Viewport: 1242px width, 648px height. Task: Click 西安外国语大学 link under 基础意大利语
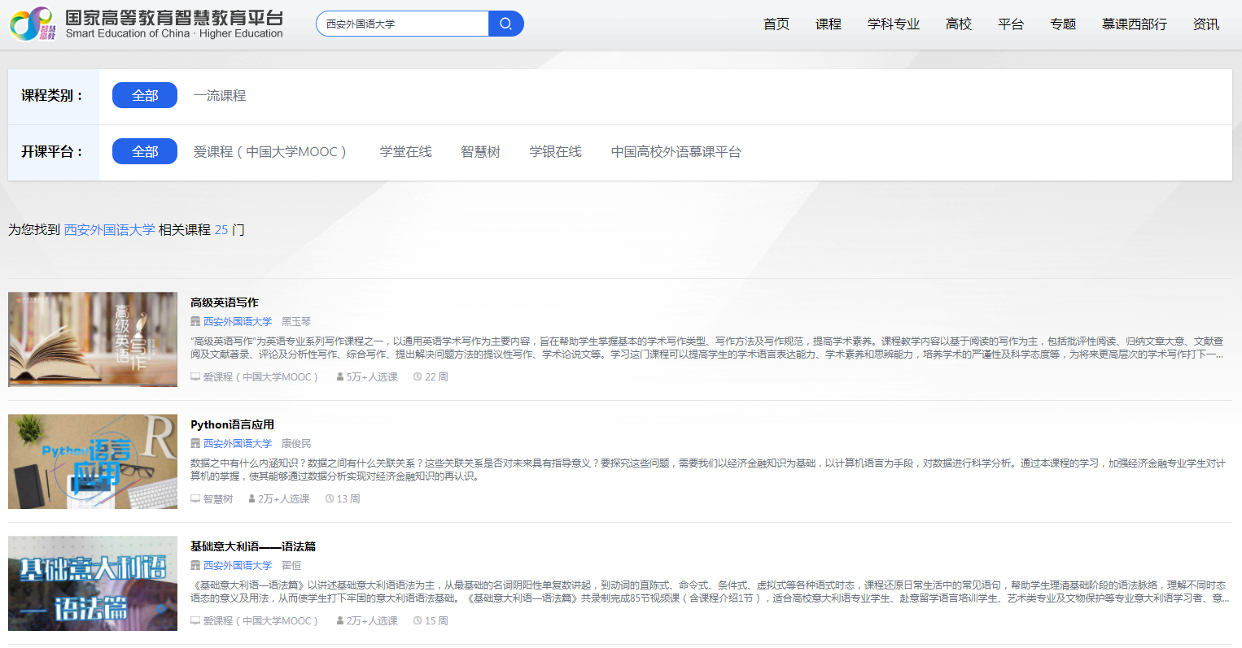[238, 566]
